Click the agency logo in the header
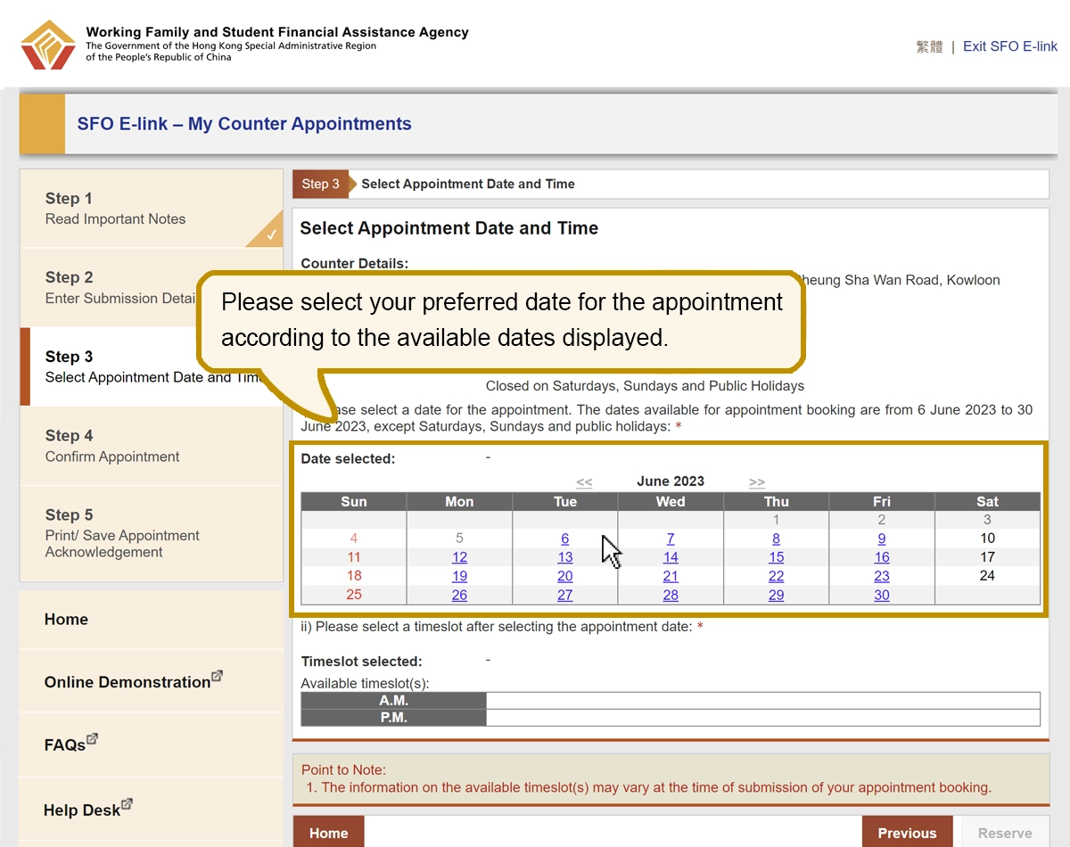 (x=48, y=45)
